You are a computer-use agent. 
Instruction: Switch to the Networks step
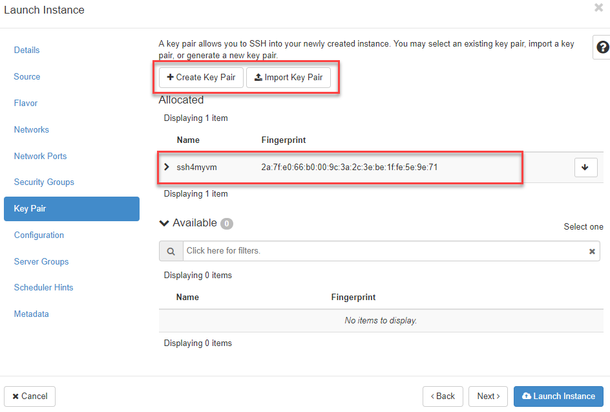[32, 130]
